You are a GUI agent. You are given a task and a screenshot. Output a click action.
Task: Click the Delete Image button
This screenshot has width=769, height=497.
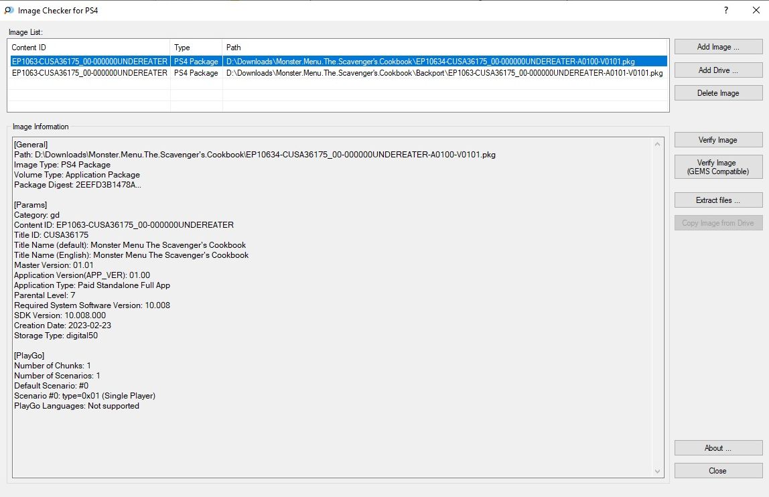[718, 92]
